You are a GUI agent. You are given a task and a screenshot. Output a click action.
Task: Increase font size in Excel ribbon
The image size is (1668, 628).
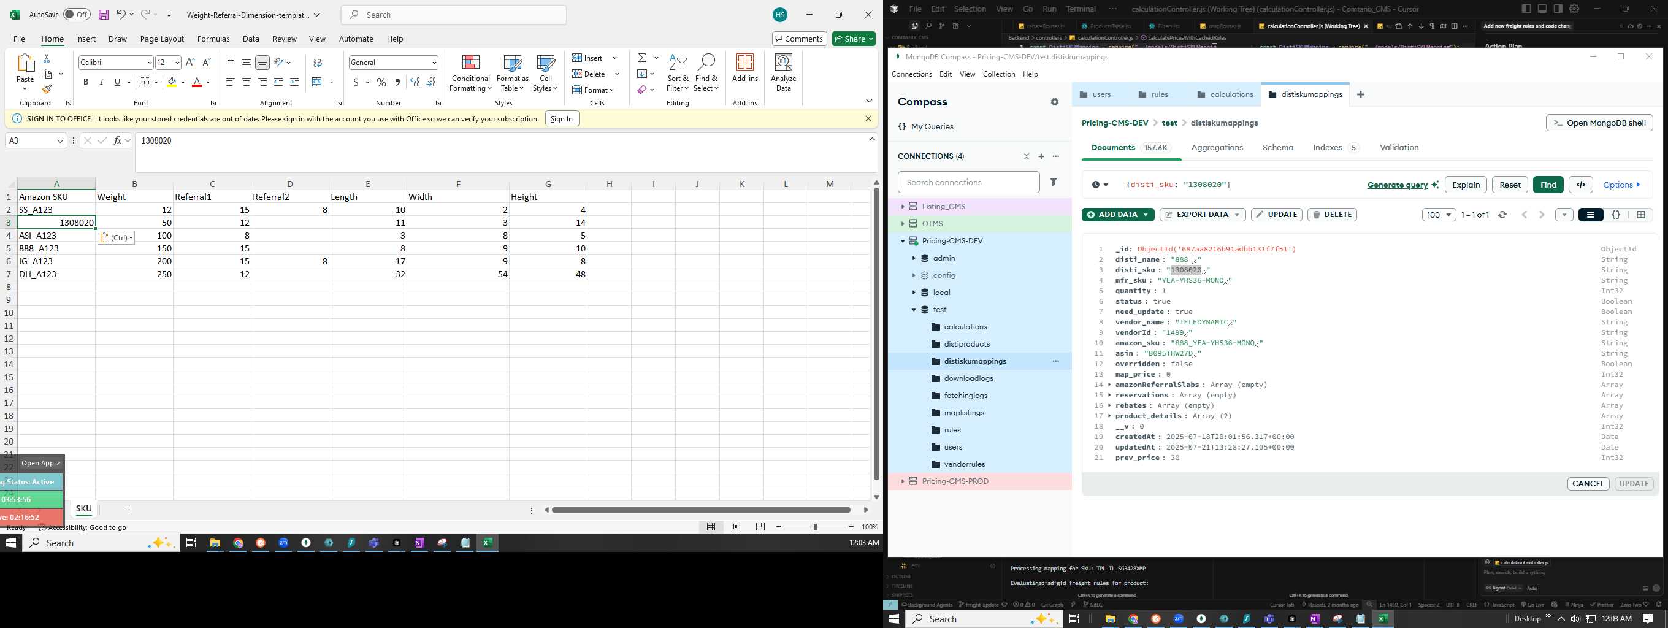[x=190, y=62]
